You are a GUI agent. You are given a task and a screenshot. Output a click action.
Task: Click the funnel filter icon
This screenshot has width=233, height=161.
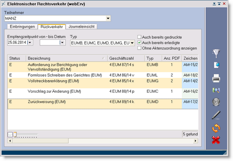(216, 53)
